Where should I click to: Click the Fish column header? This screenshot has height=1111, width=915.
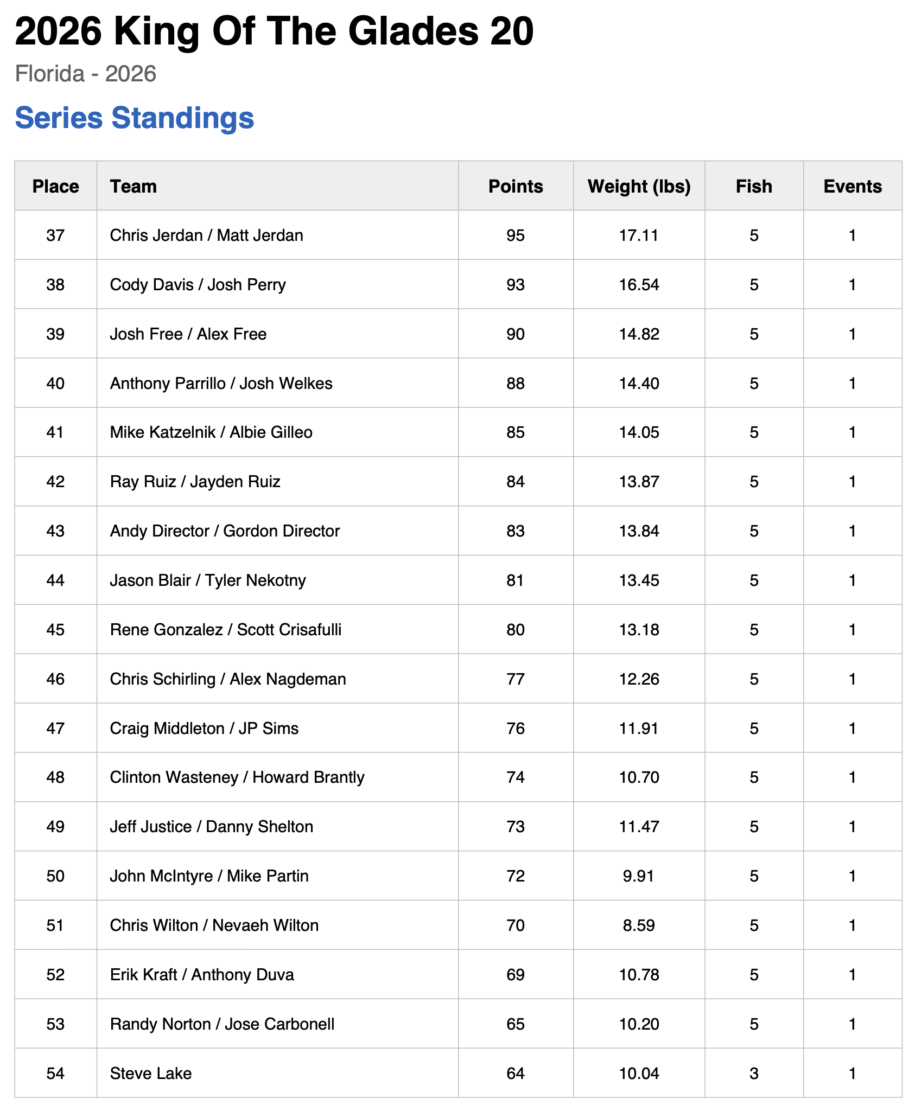[754, 186]
